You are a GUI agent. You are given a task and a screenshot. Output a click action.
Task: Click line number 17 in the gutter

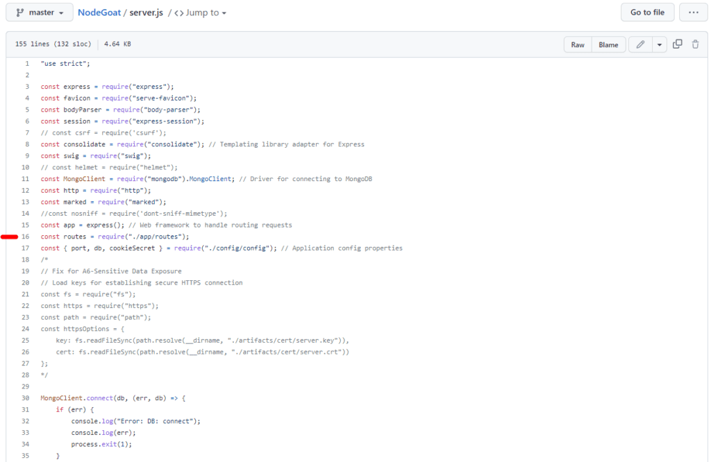point(26,248)
